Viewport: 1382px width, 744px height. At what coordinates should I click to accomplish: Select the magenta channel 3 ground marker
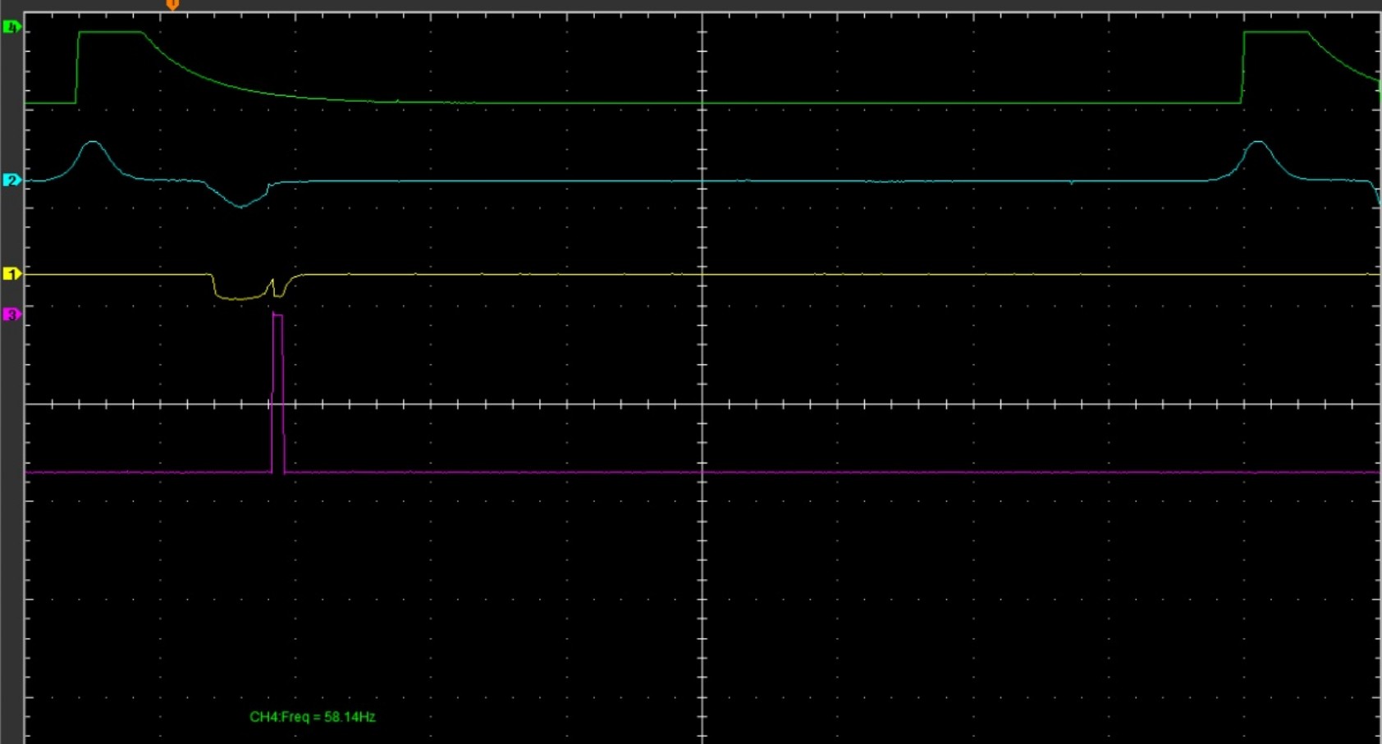[11, 314]
